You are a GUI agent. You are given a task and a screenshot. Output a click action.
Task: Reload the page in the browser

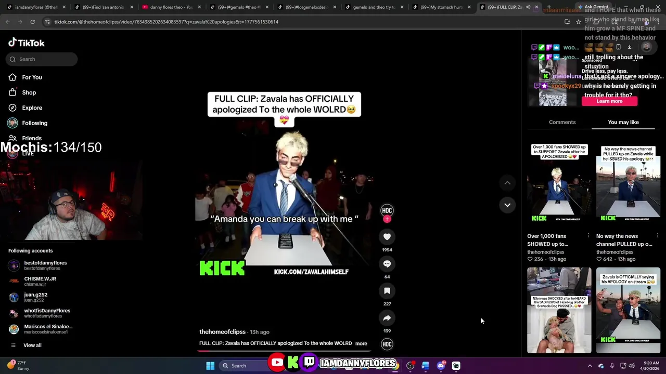coord(32,22)
